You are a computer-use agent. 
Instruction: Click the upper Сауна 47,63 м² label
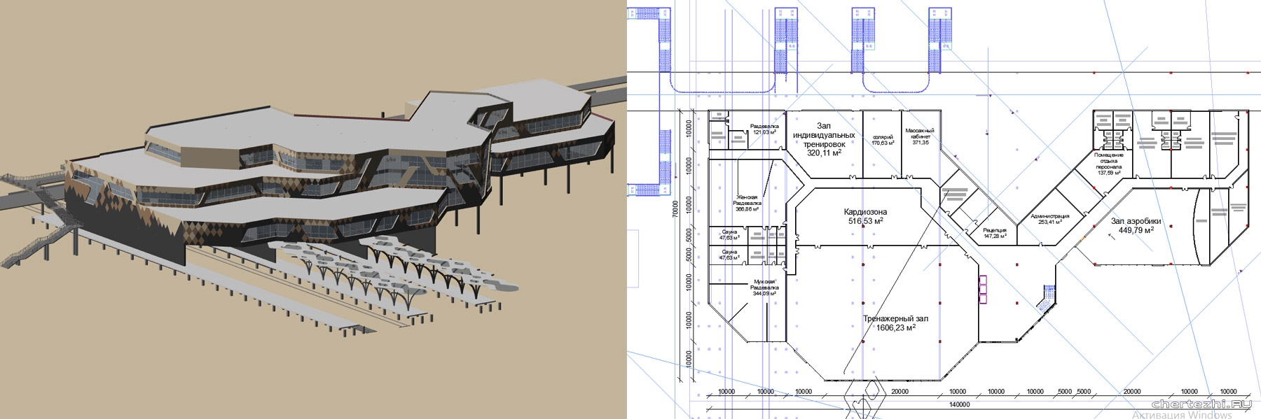[x=729, y=234]
